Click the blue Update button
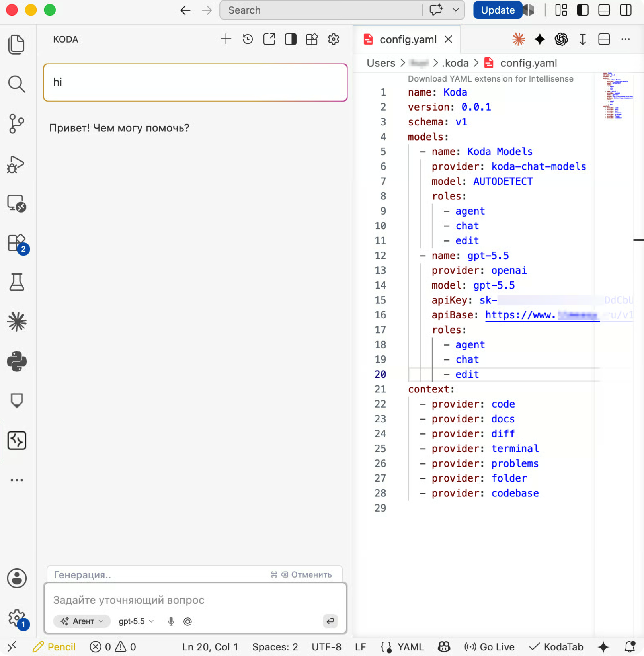The image size is (644, 656). [498, 10]
